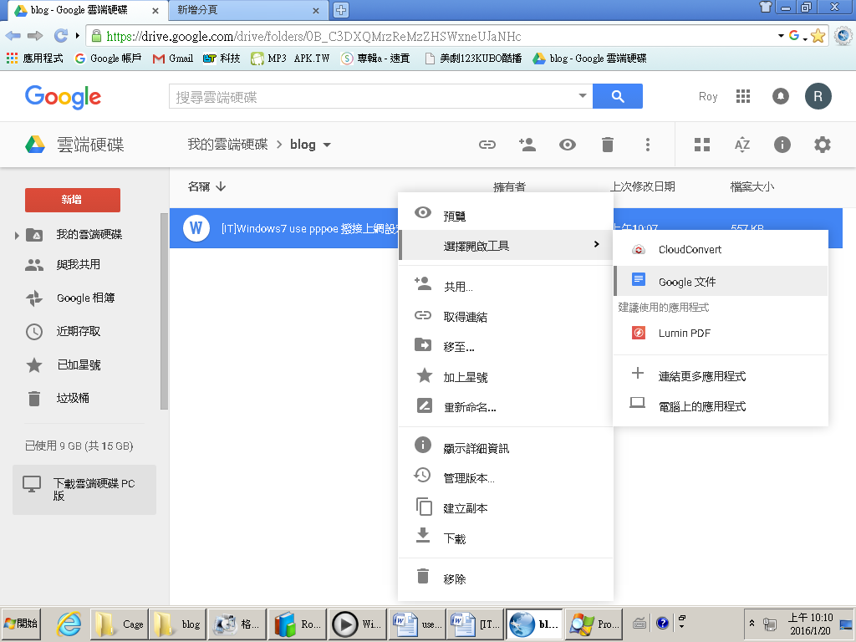Click the new tab plus button
856x642 pixels.
coord(341,10)
